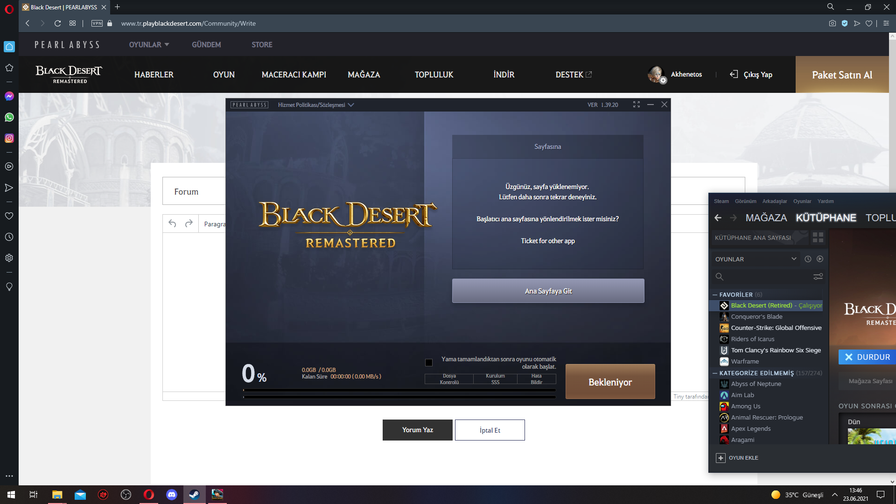Open the İNDİR menu
896x504 pixels.
point(504,75)
